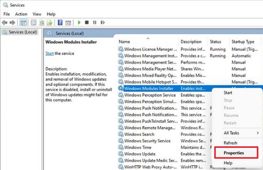Click the Services (Local) pane header
The width and height of the screenshot is (263, 170).
tap(69, 33)
